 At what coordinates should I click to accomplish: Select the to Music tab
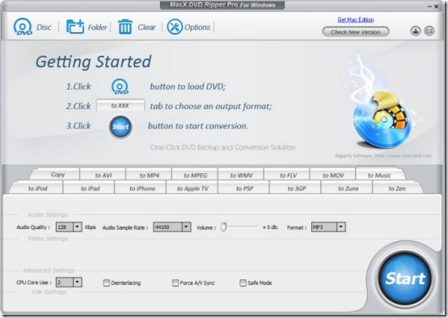click(x=379, y=175)
